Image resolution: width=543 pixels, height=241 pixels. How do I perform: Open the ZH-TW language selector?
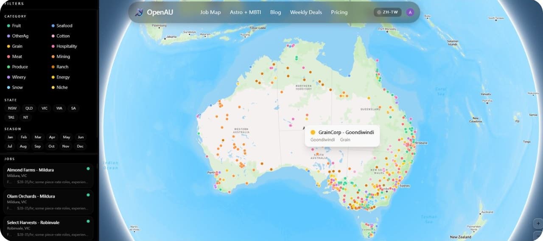point(388,12)
